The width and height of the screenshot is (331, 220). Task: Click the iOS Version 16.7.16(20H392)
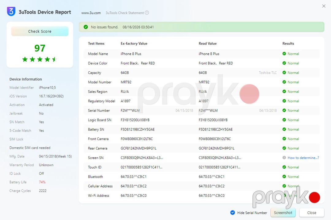51,96
